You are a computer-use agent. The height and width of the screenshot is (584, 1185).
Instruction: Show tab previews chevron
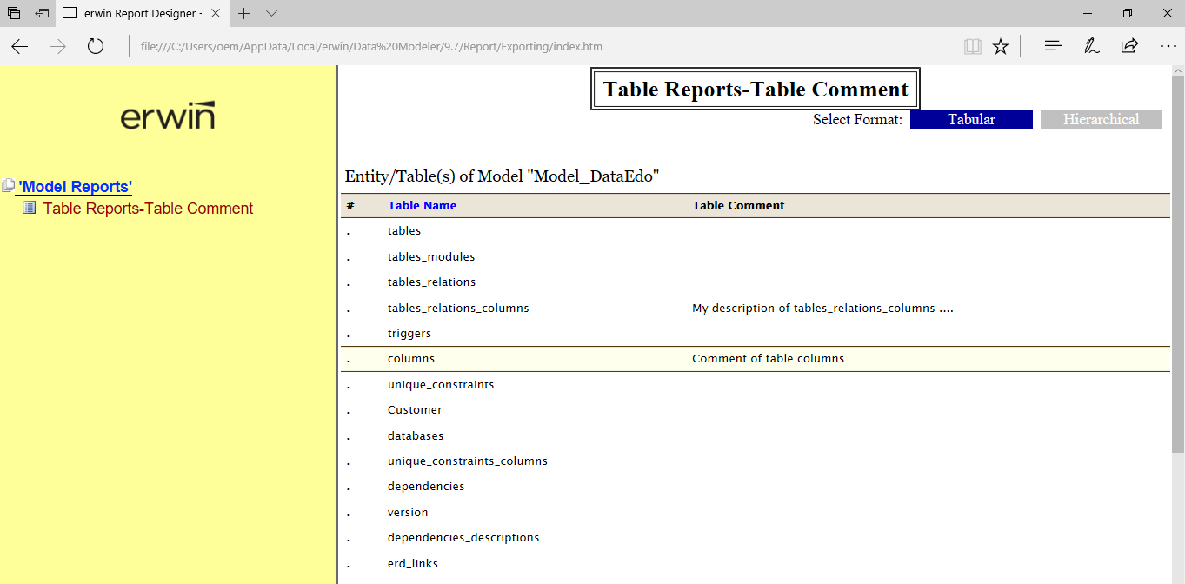point(271,14)
